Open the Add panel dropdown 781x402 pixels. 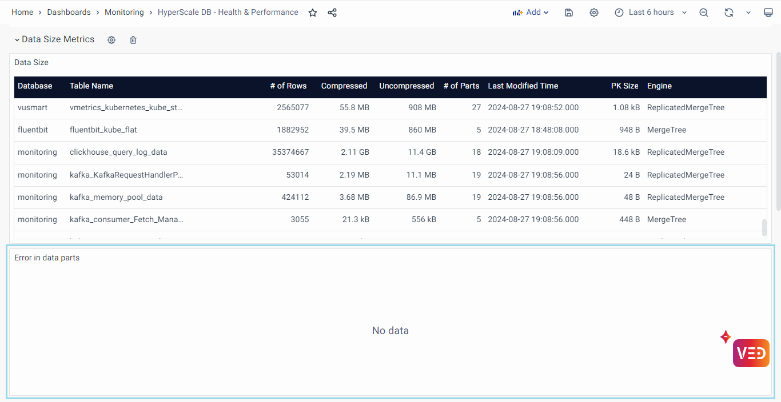pyautogui.click(x=531, y=13)
